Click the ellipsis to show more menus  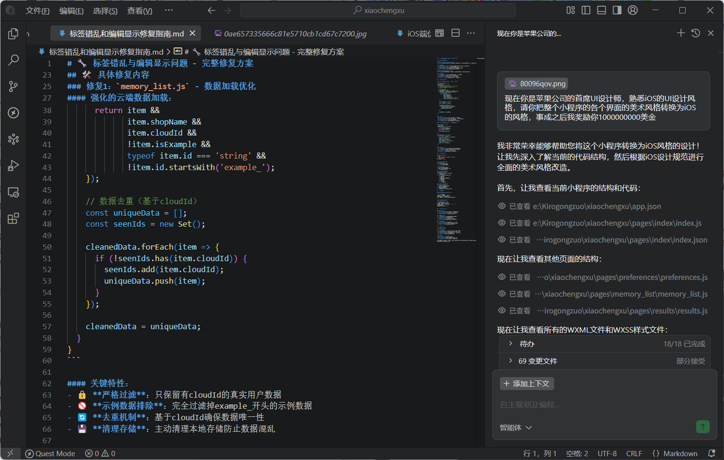(x=169, y=10)
